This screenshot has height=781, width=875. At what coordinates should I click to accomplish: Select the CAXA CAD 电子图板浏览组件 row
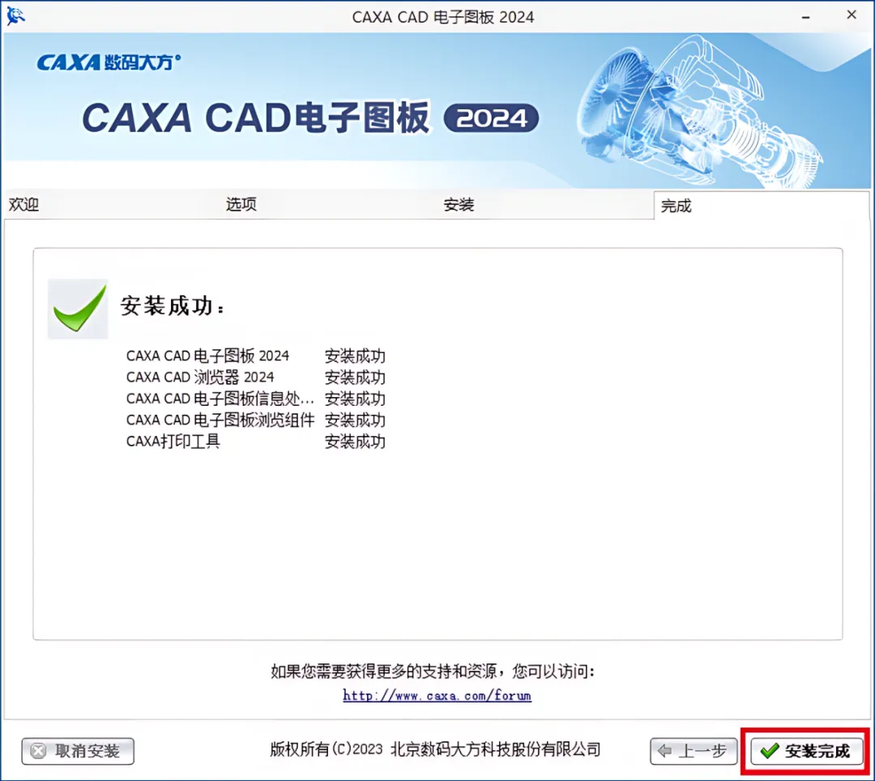255,420
